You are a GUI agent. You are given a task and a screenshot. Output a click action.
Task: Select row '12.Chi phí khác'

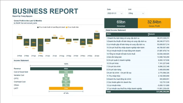point(138,64)
